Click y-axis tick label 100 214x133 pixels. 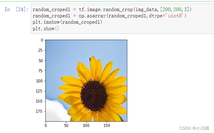pyautogui.click(x=39, y=81)
